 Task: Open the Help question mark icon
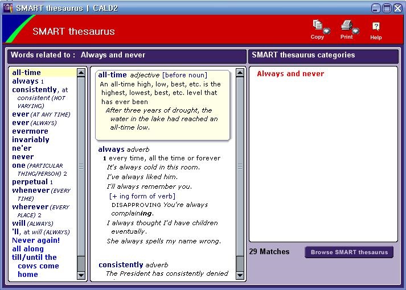[x=376, y=26]
